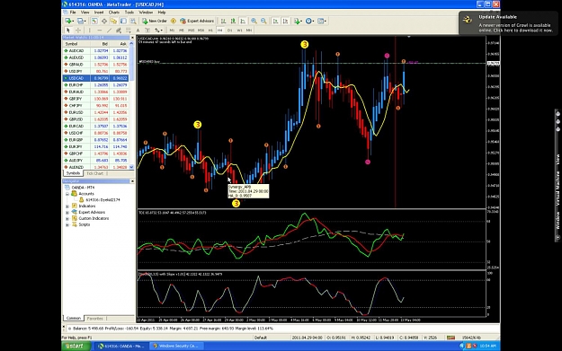Open the Tools menu

coord(129,13)
